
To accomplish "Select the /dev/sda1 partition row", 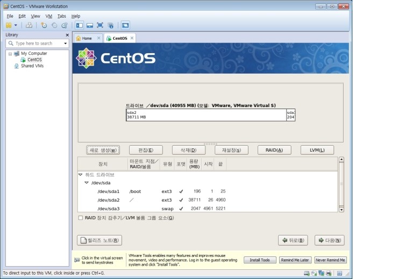I will (208, 191).
